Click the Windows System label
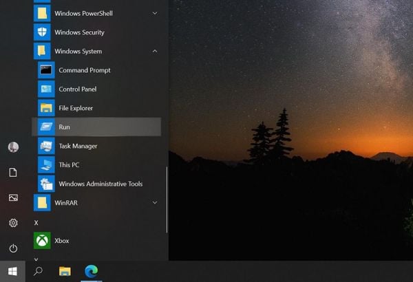The width and height of the screenshot is (413, 282). tap(78, 52)
